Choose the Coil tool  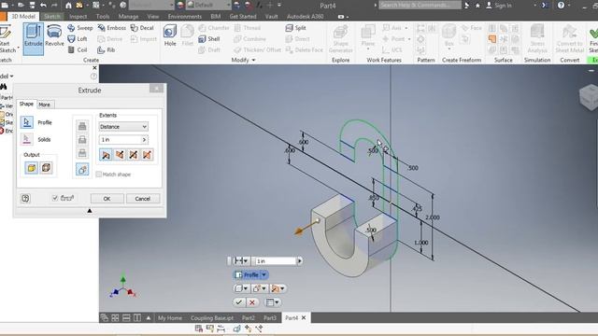click(78, 49)
